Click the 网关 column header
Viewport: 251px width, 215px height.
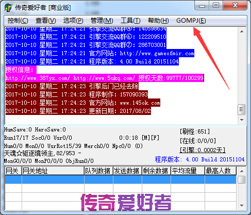pyautogui.click(x=13, y=171)
